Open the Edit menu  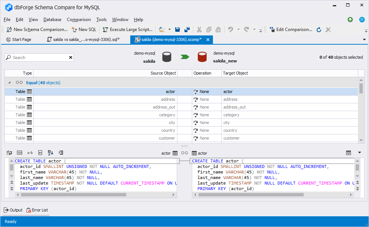coord(20,20)
